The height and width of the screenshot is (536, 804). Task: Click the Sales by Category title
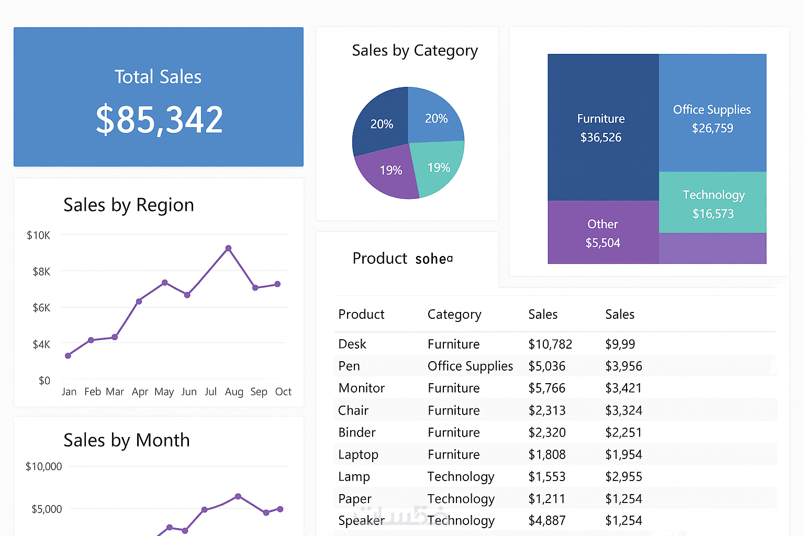[415, 51]
